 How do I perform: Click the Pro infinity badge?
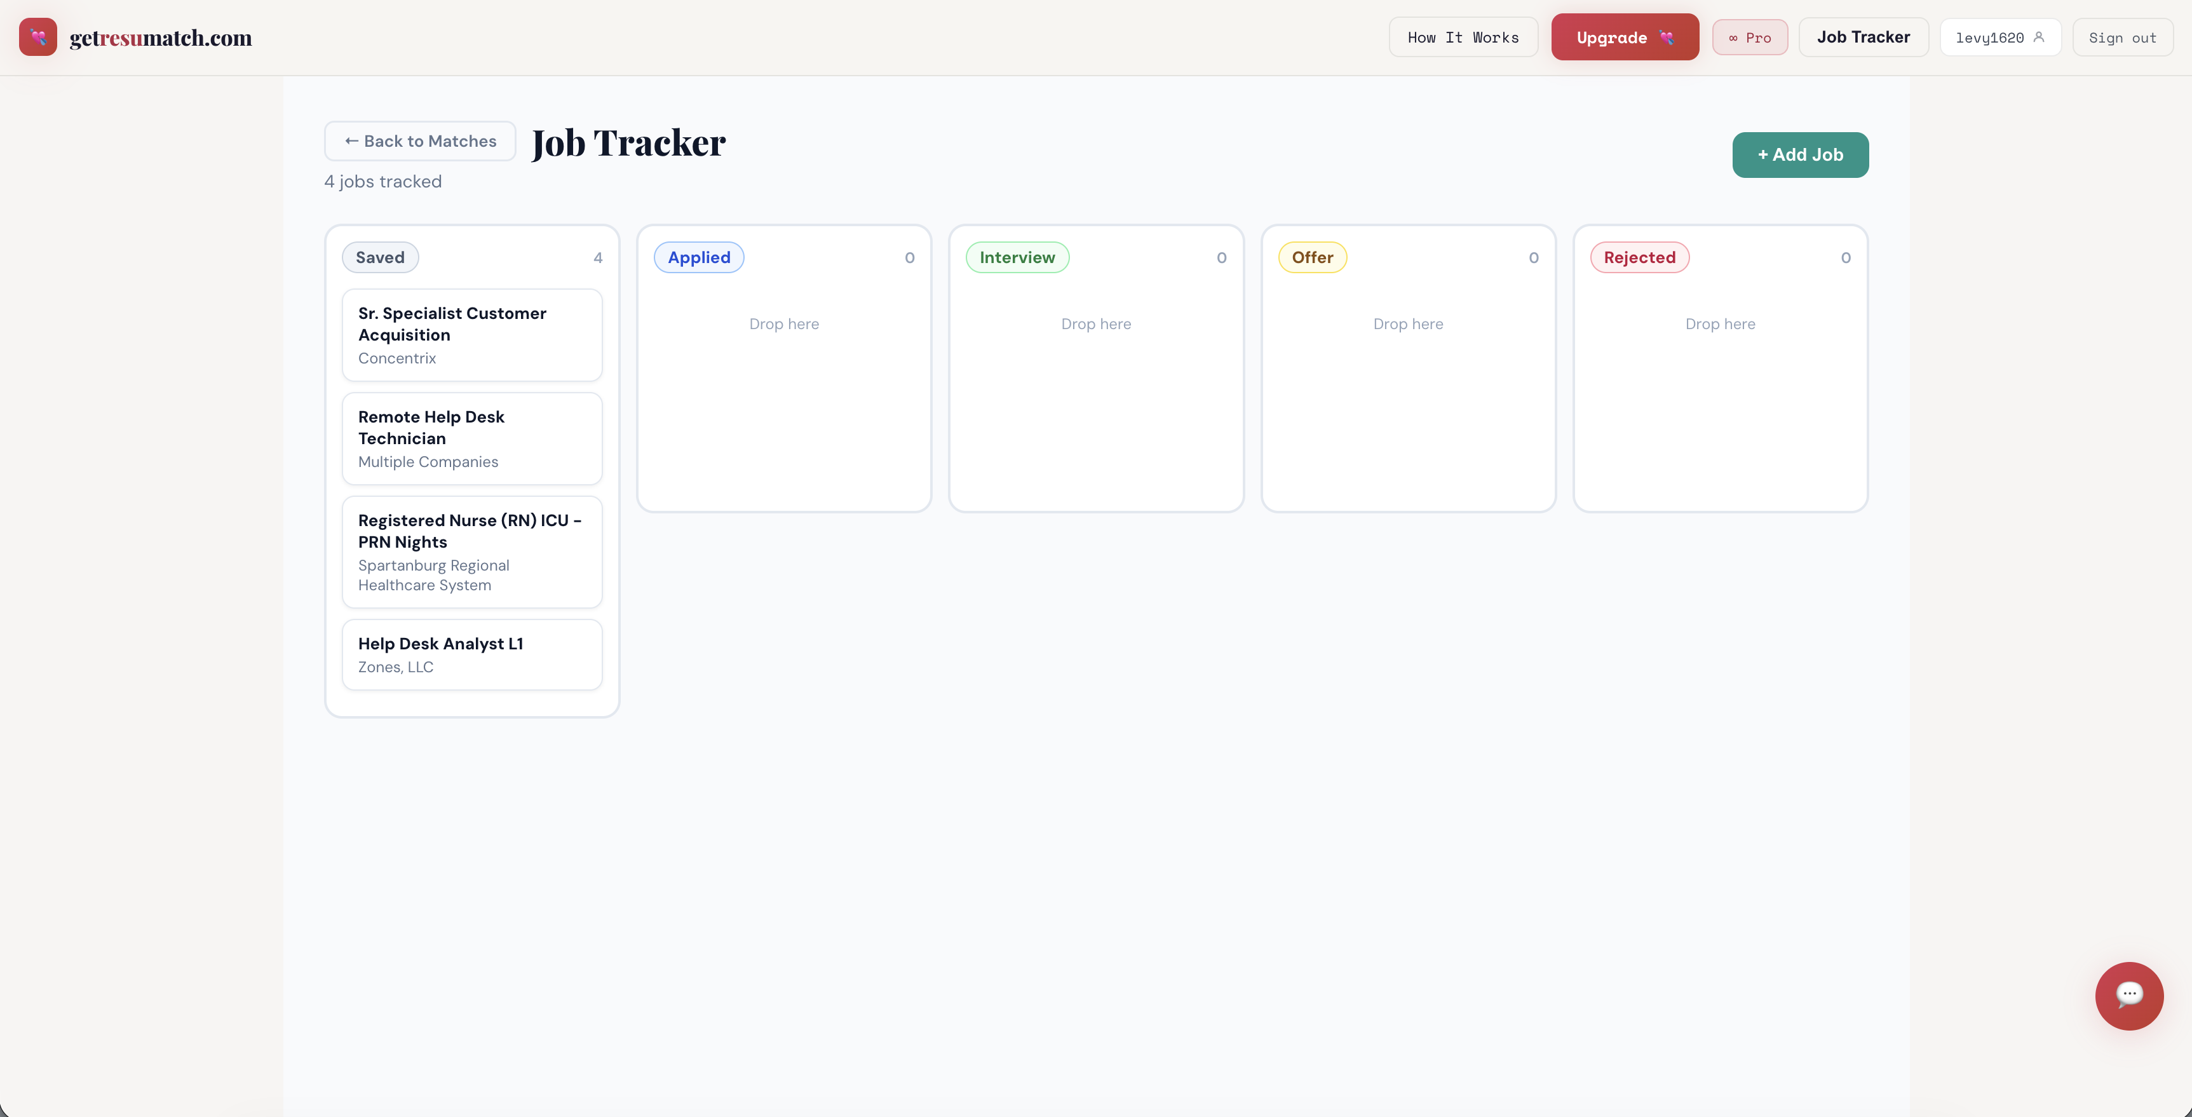point(1749,37)
